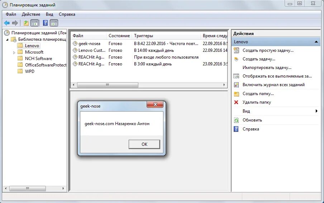Click the WPD folder icon
Image resolution: width=324 pixels, height=203 pixels.
(20, 71)
